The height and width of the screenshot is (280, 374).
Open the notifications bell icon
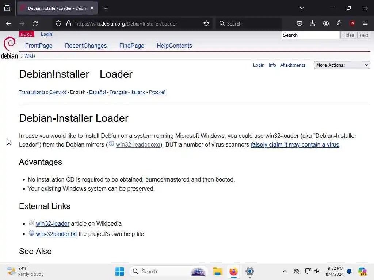coord(349,271)
